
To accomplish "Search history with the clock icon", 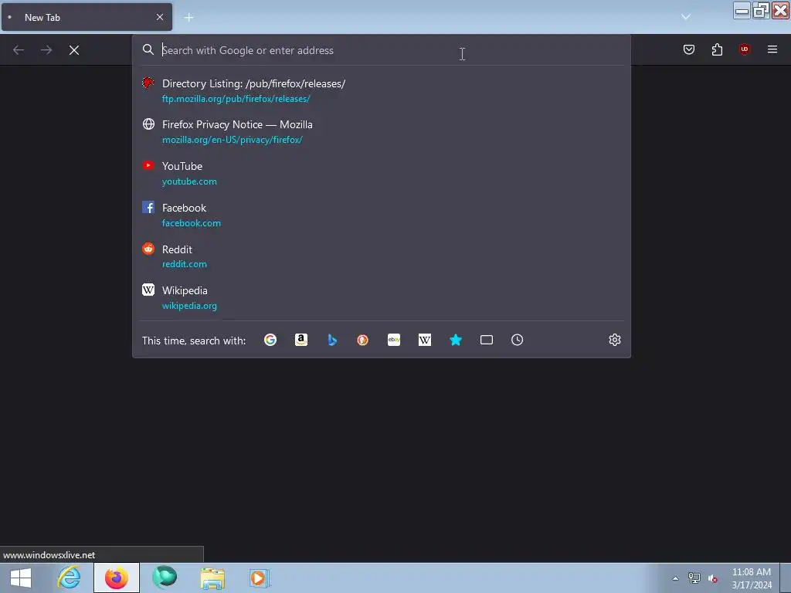I will point(517,340).
